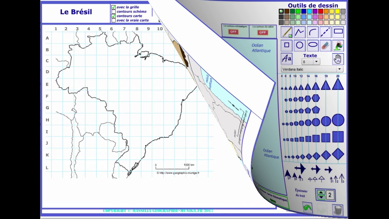Select the curved arc tool
The width and height of the screenshot is (389, 219).
point(313,32)
